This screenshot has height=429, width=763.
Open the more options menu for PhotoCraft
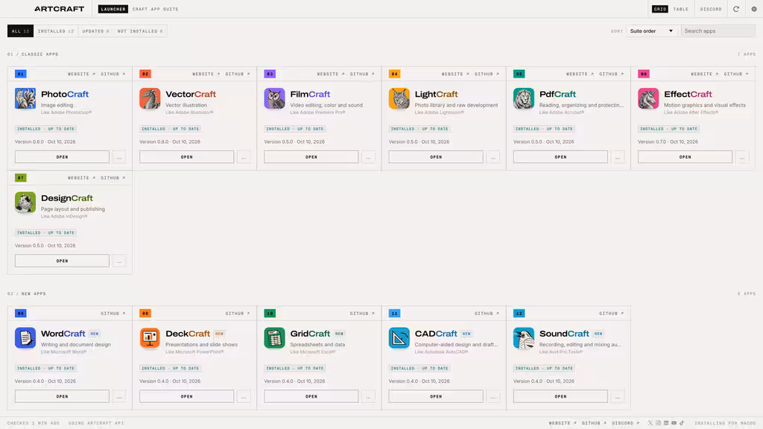click(x=119, y=157)
